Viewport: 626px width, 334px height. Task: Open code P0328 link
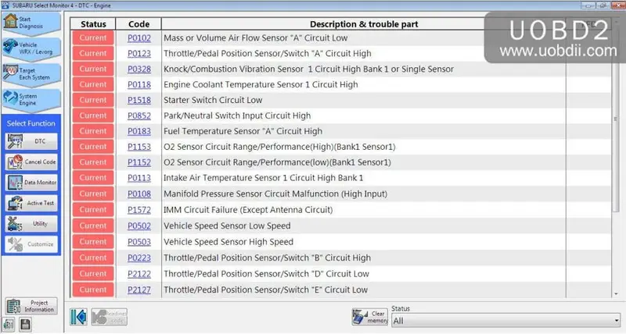pyautogui.click(x=139, y=69)
